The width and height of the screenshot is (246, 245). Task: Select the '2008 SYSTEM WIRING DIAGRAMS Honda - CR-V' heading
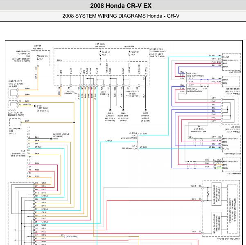point(121,16)
